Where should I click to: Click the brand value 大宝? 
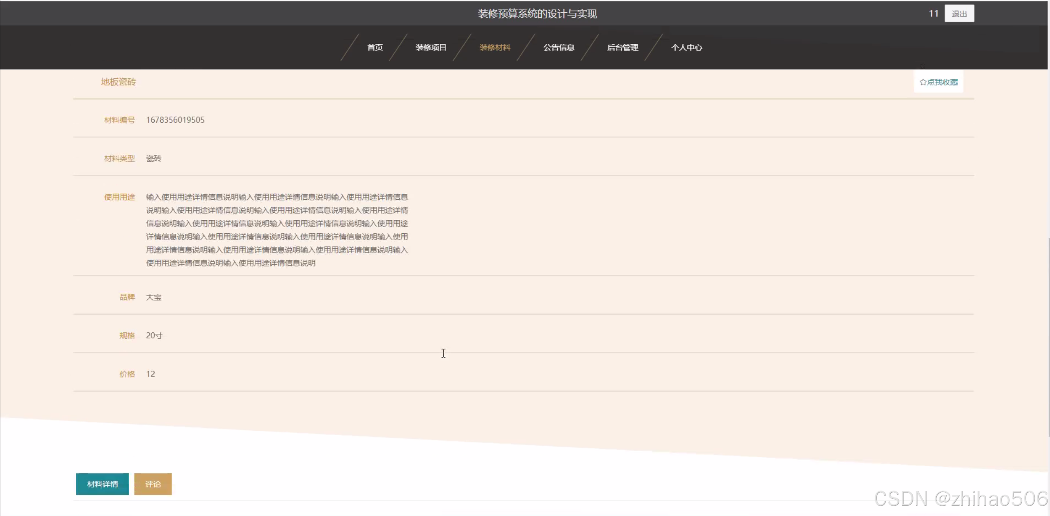[x=153, y=297]
